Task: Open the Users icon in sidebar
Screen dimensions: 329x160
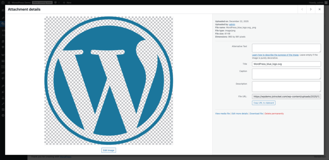Action: coord(3,98)
